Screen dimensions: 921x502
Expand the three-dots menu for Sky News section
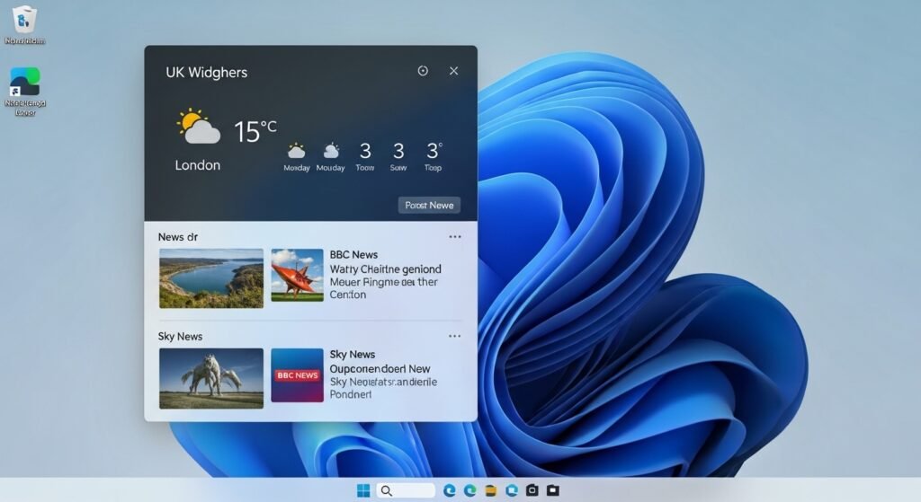click(x=454, y=336)
